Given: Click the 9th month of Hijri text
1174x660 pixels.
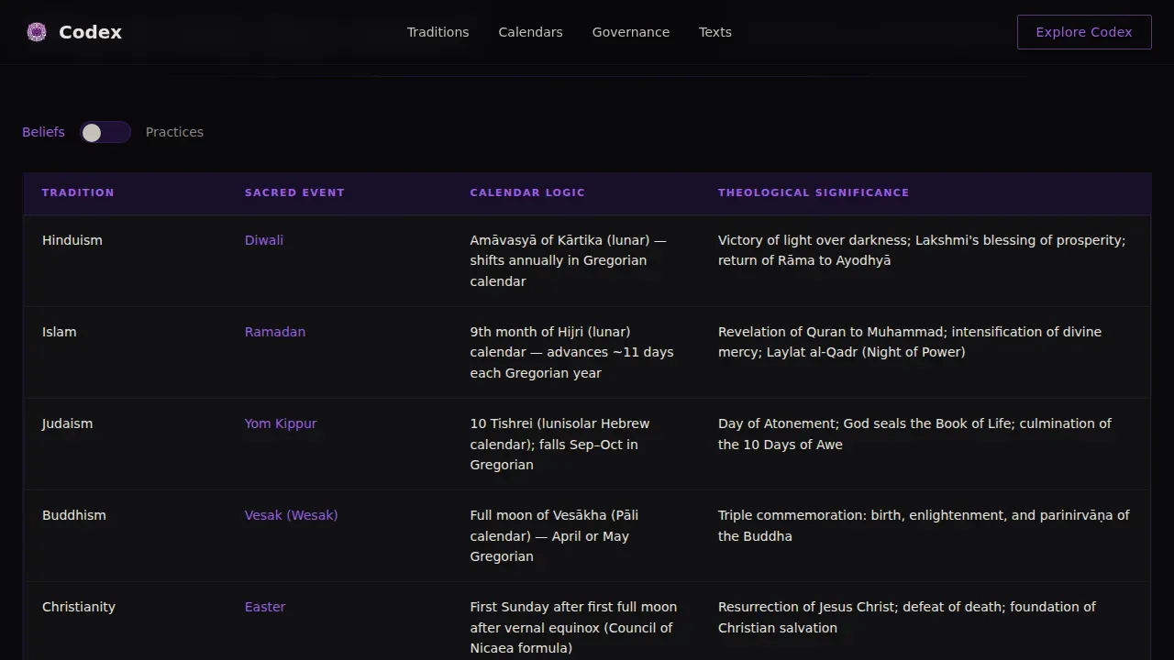Looking at the screenshot, I should pyautogui.click(x=572, y=352).
